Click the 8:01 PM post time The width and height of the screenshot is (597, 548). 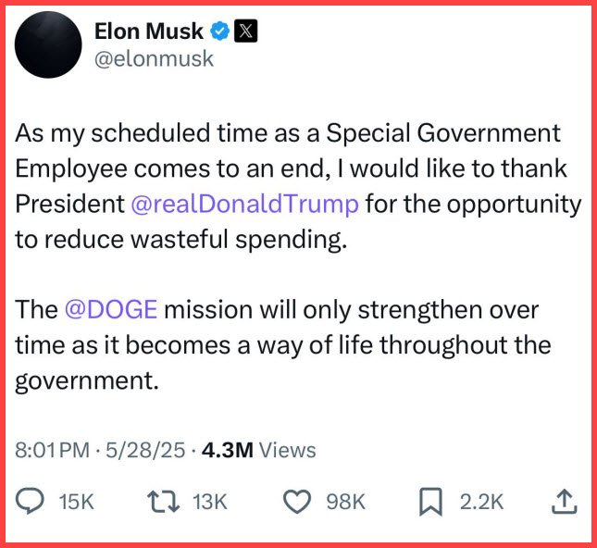point(52,451)
